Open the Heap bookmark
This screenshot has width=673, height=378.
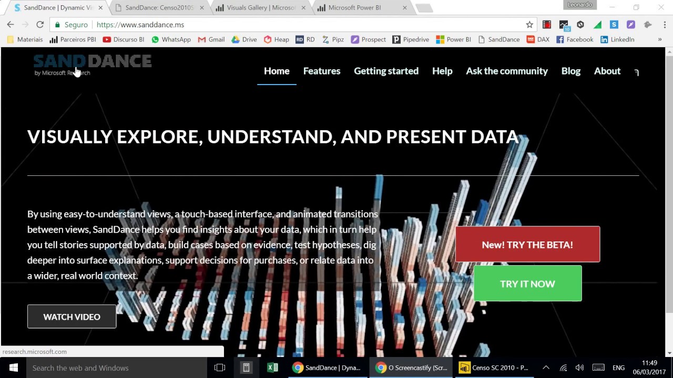[277, 39]
